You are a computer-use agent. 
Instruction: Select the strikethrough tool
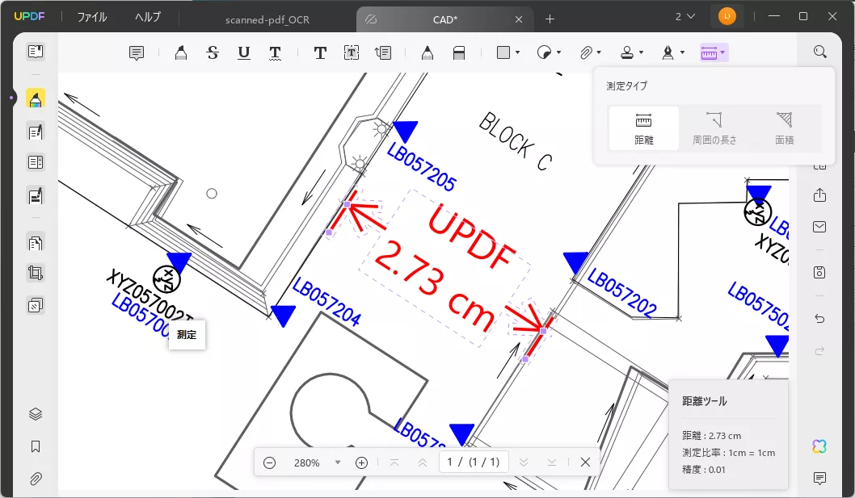point(213,52)
